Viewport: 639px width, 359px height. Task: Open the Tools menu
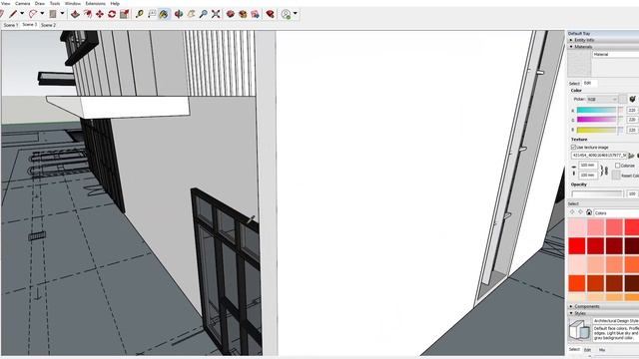pos(55,3)
